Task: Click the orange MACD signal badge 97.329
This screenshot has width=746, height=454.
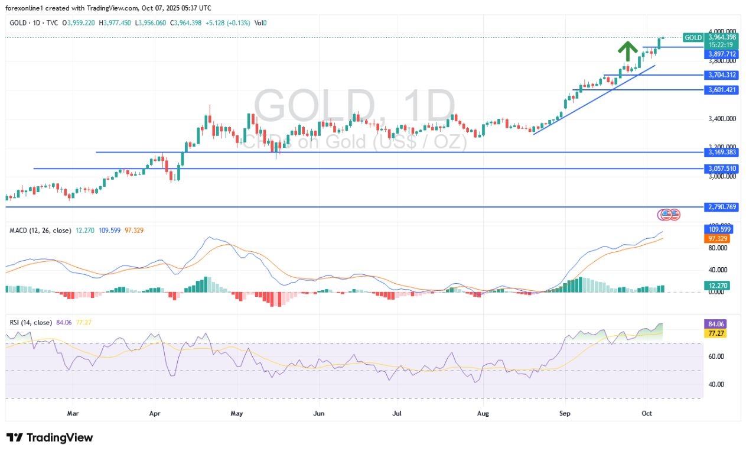Action: coord(716,239)
